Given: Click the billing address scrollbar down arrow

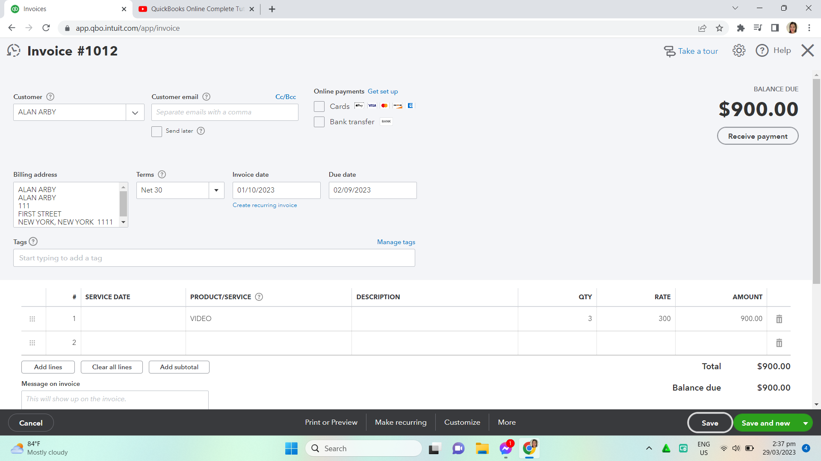Looking at the screenshot, I should [123, 222].
